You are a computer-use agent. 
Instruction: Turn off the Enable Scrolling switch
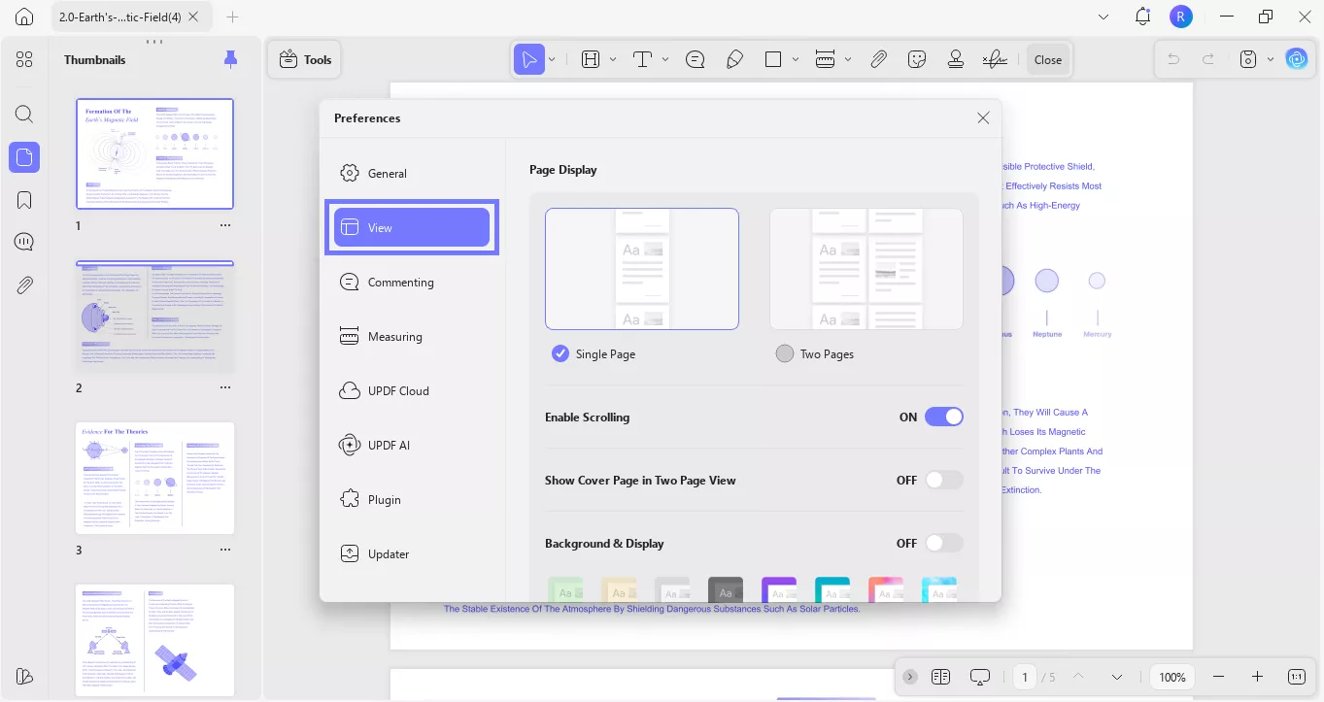(x=943, y=417)
